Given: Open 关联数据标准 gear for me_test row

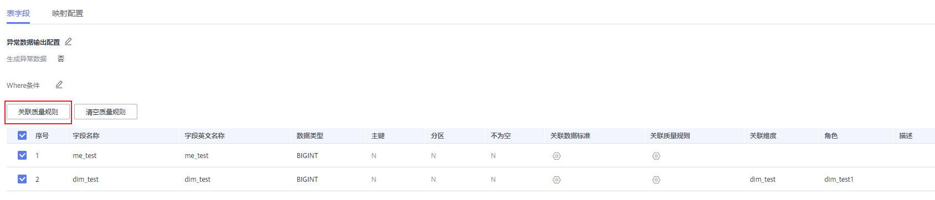Looking at the screenshot, I should (557, 156).
